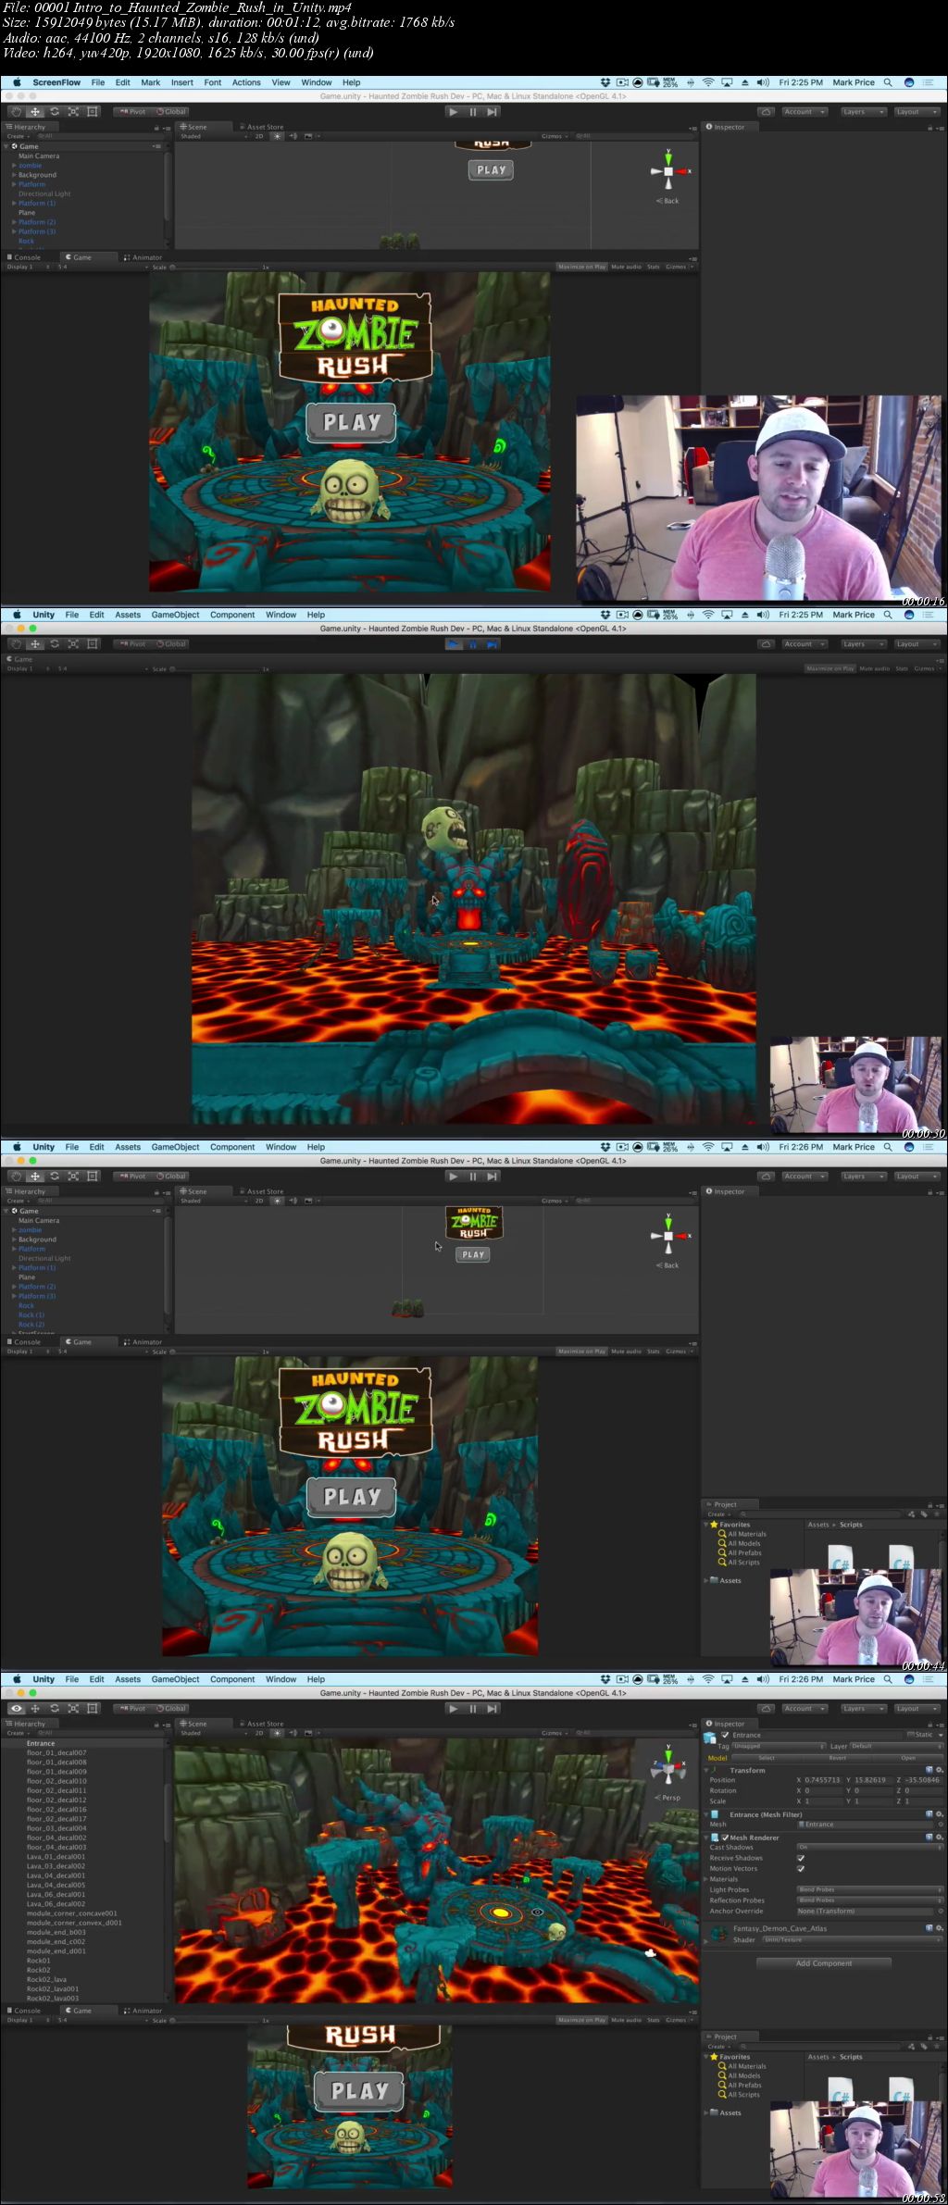The width and height of the screenshot is (948, 2205).
Task: Stop play mode via the highlighted Play button
Action: click(454, 644)
